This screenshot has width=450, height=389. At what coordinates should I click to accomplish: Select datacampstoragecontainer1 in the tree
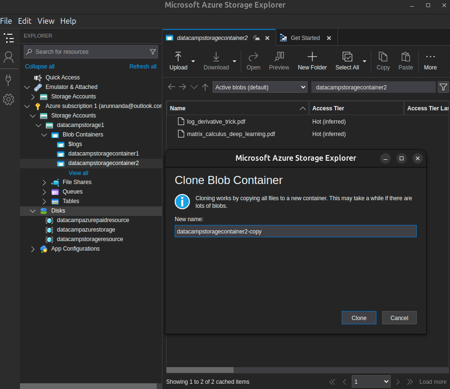(x=103, y=154)
